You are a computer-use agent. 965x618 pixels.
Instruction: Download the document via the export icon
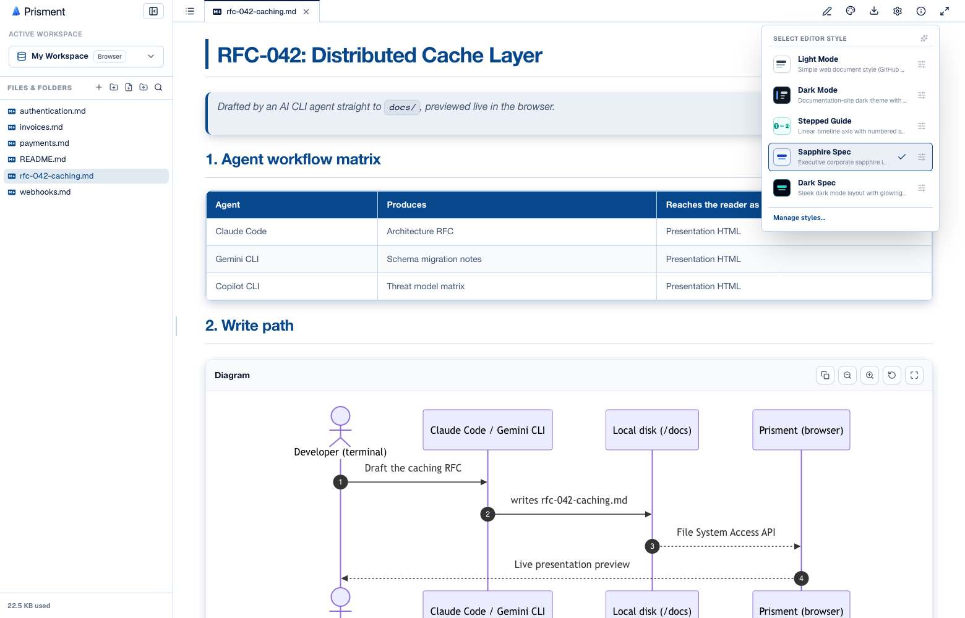click(874, 11)
